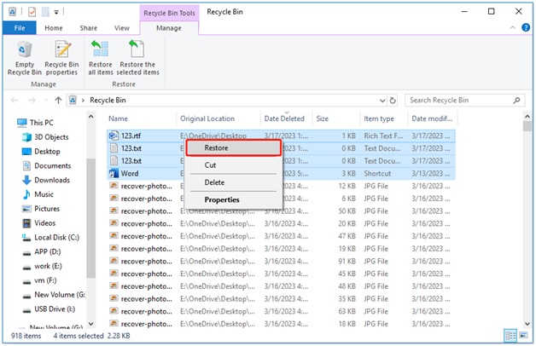The image size is (536, 346).
Task: Click Restore all items icon
Action: pos(100,56)
